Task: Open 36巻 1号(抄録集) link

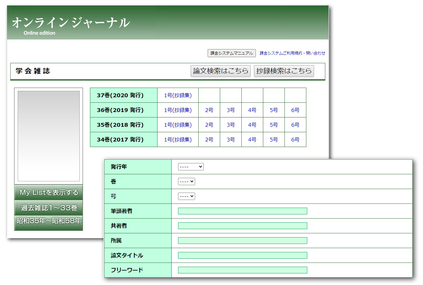Action: point(178,110)
